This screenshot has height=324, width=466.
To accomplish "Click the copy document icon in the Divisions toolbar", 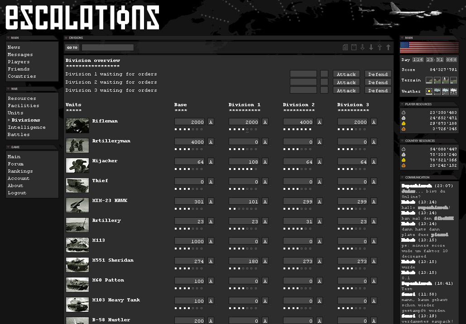I will pos(346,47).
